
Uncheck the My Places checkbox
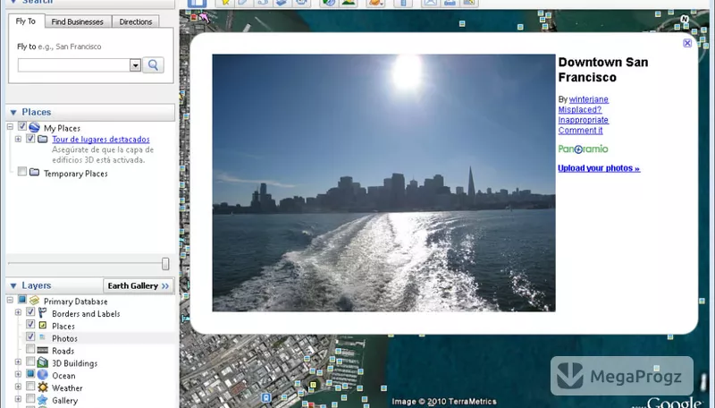(x=21, y=126)
